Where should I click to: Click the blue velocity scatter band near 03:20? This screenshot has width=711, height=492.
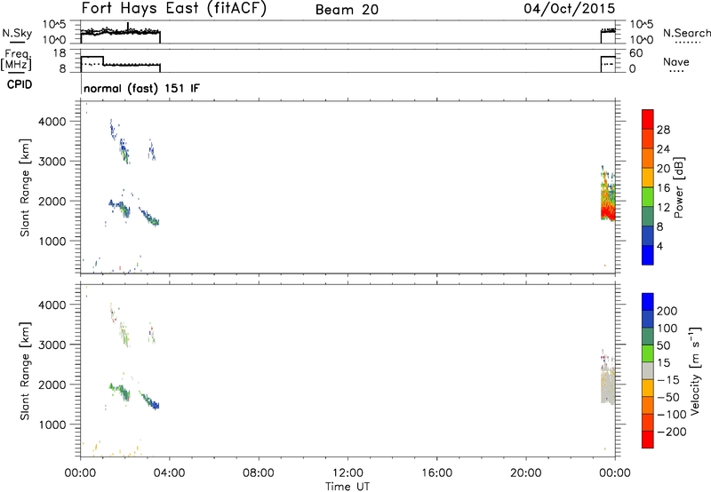tap(153, 403)
